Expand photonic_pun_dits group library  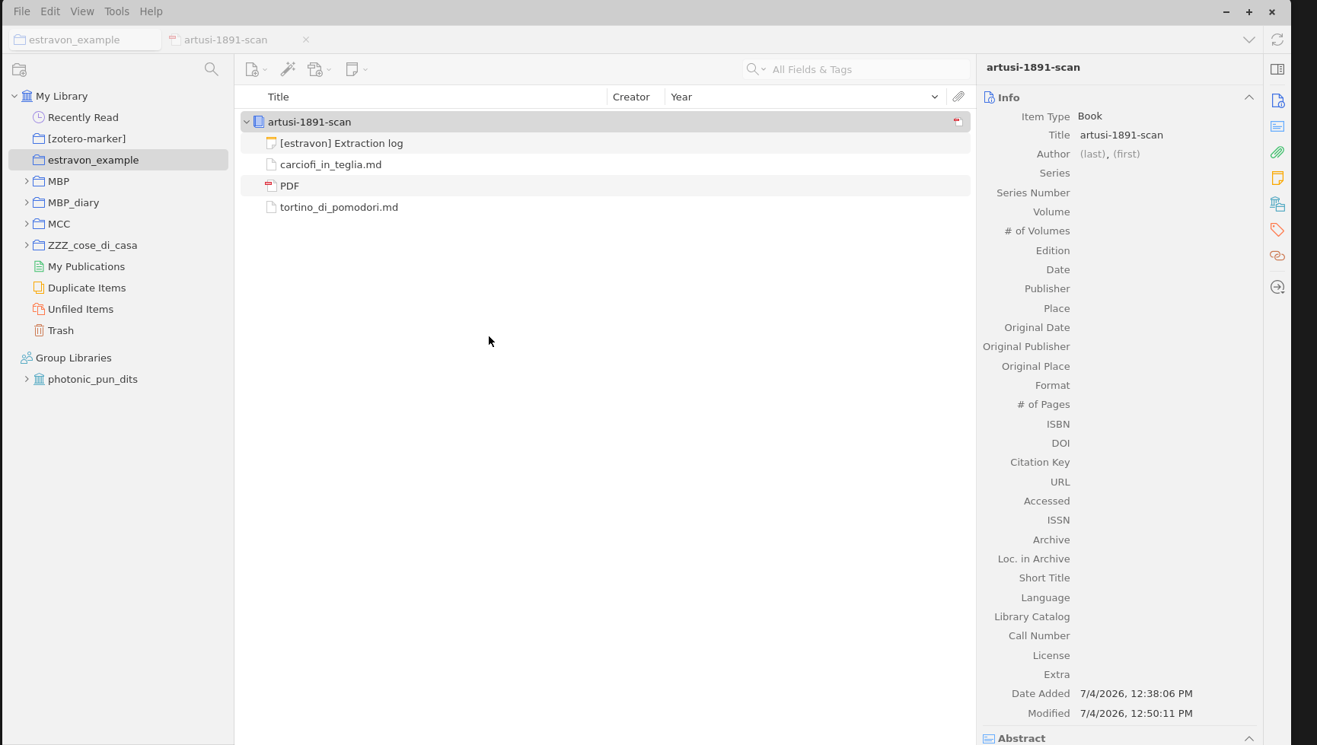click(27, 379)
